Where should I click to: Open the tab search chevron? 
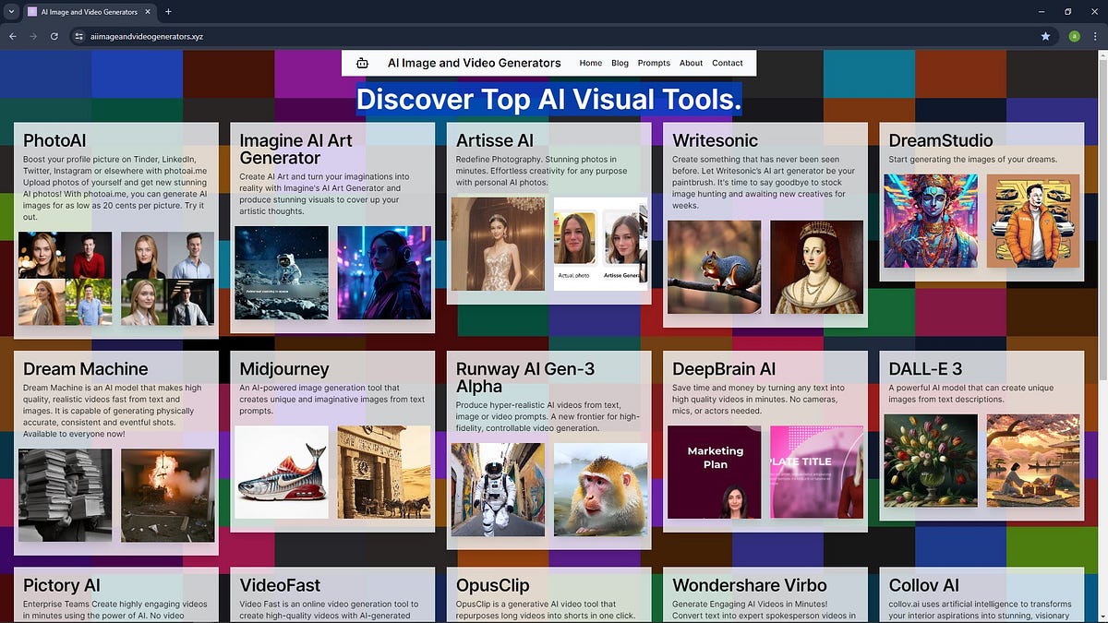tap(11, 12)
